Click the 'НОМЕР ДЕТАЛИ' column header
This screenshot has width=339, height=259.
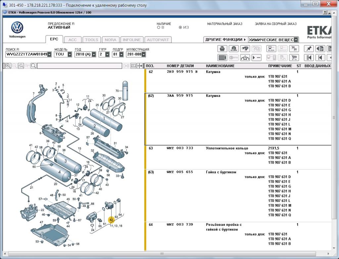point(180,66)
